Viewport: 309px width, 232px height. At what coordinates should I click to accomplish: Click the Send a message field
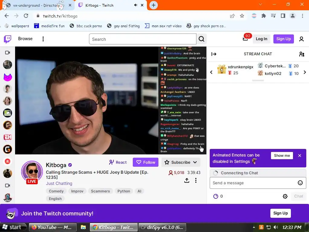click(253, 183)
